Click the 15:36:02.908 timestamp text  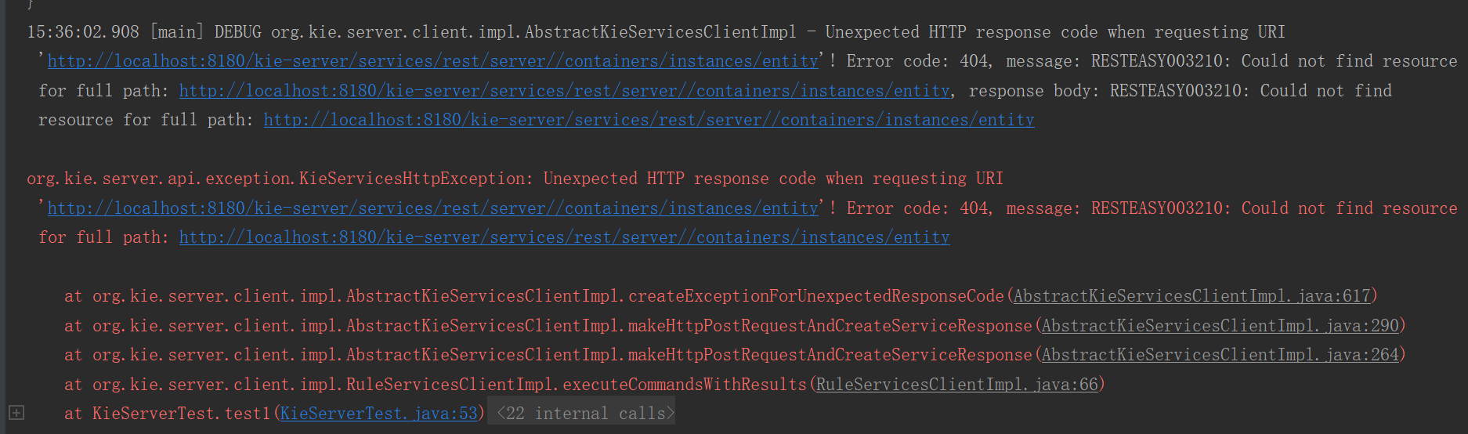click(x=83, y=32)
